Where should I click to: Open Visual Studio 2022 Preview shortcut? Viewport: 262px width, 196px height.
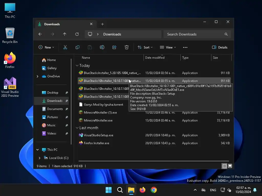coord(10,87)
